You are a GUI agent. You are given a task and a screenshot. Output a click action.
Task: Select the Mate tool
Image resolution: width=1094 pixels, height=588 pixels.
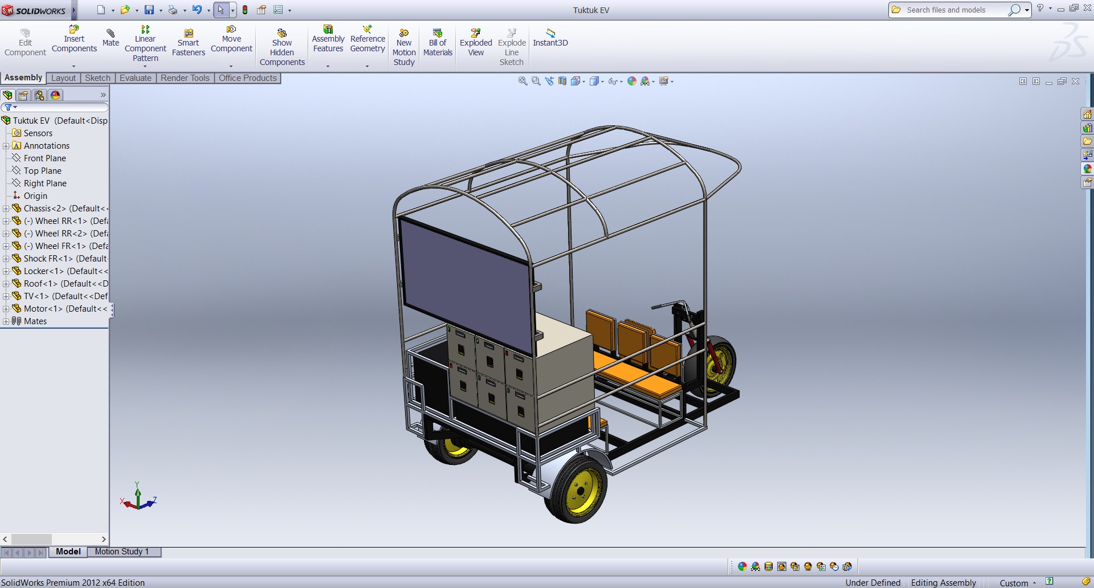click(111, 38)
